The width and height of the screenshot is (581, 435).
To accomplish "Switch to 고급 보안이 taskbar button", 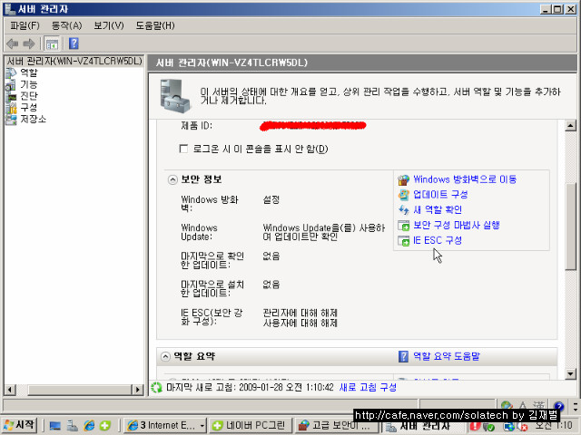I will [337, 426].
